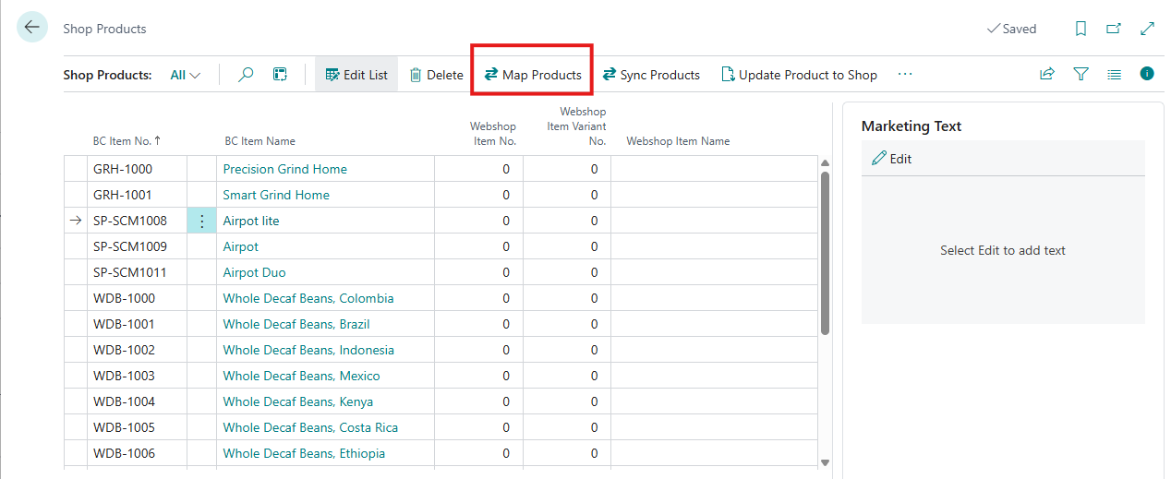Viewport: 1171px width, 479px height.
Task: Click the analyze view icon
Action: [x=280, y=75]
